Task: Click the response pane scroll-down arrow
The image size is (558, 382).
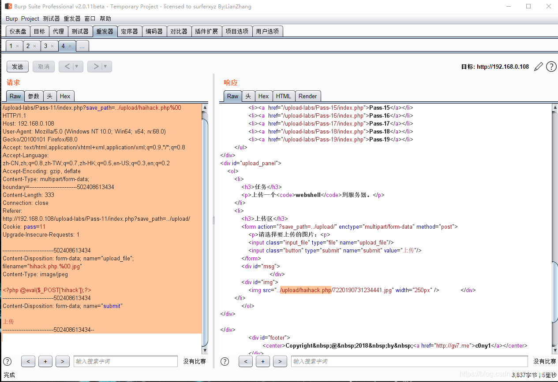Action: click(x=554, y=350)
